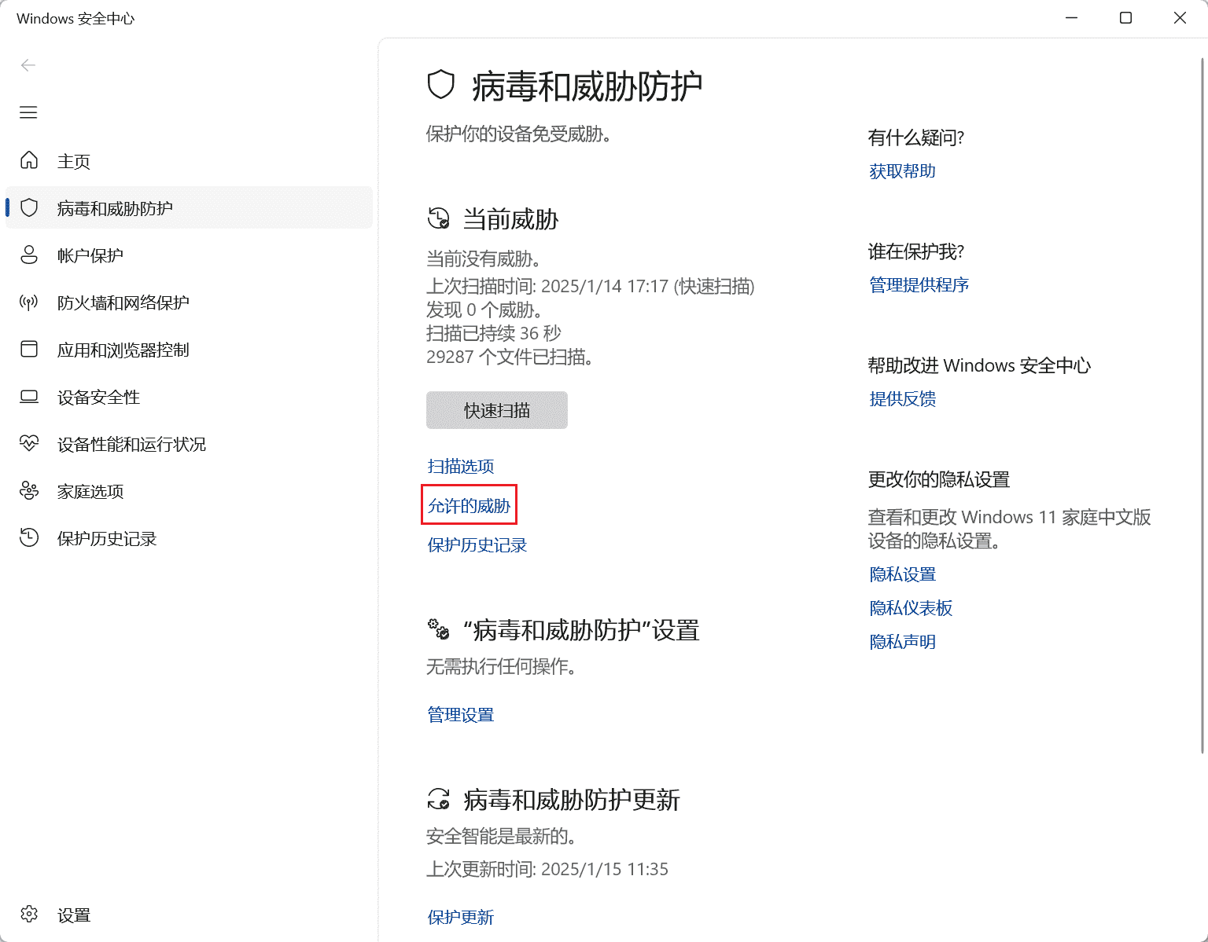Click the 提供反馈 link
Viewport: 1208px width, 942px height.
coord(903,399)
